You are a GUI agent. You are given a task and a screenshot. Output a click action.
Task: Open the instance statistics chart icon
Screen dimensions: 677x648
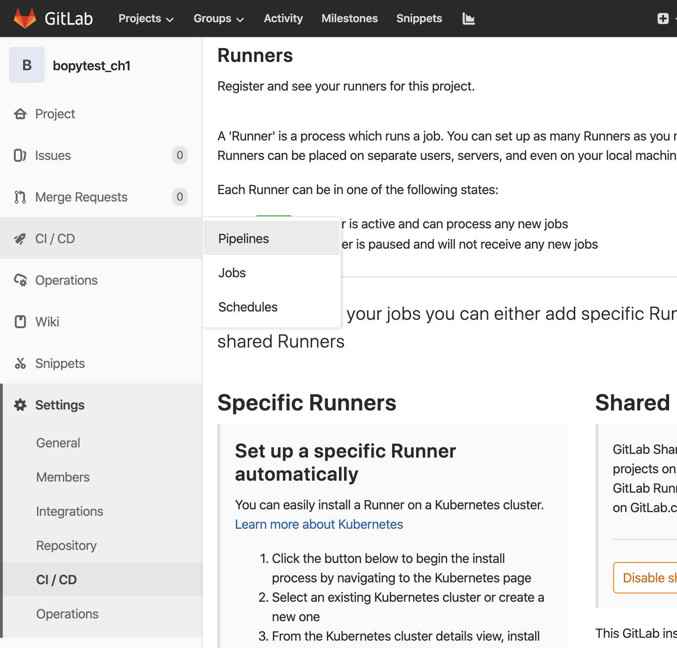468,18
